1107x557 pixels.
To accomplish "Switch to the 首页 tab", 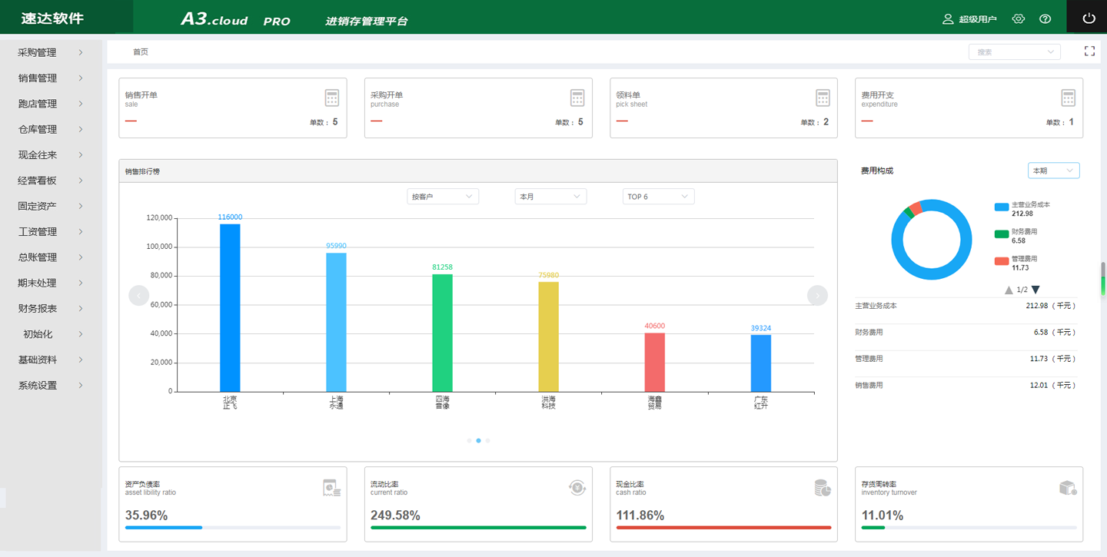I will 141,51.
